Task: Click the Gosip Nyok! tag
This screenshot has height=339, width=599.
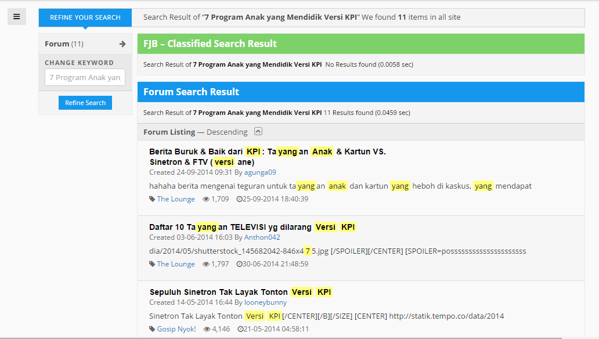Action: [x=176, y=329]
